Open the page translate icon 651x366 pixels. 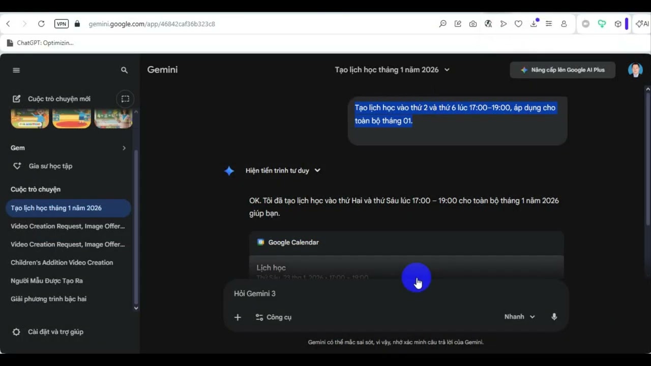point(488,24)
